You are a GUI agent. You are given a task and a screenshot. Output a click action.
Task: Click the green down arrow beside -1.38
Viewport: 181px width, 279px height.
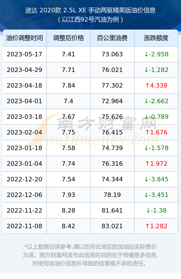pyautogui.click(x=148, y=210)
